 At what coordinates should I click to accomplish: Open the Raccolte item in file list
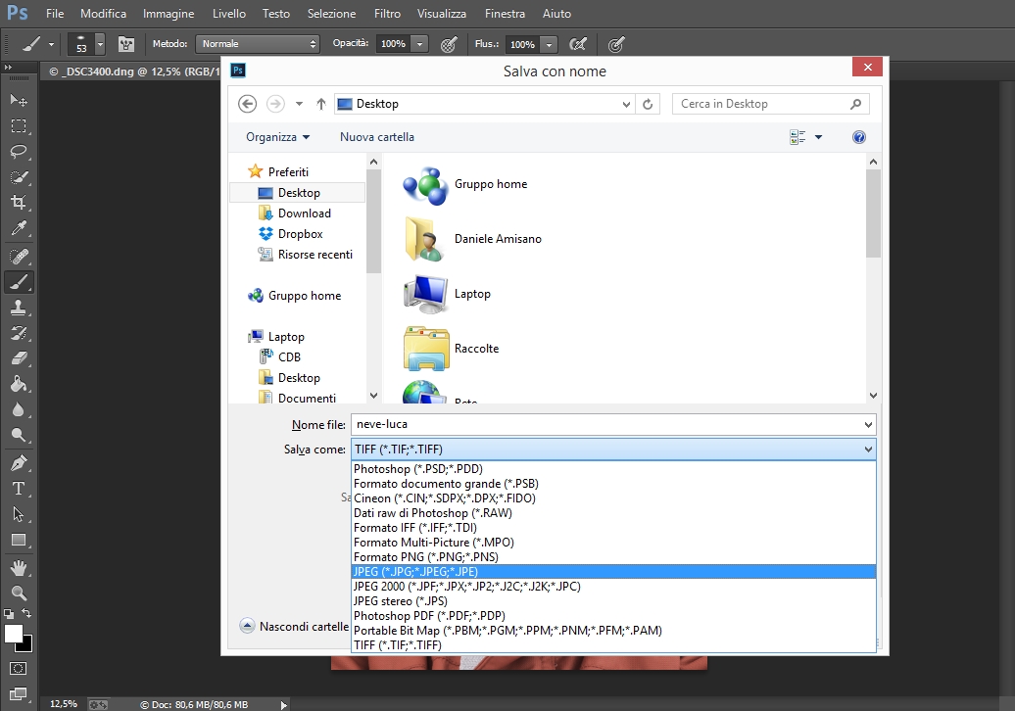pyautogui.click(x=452, y=349)
